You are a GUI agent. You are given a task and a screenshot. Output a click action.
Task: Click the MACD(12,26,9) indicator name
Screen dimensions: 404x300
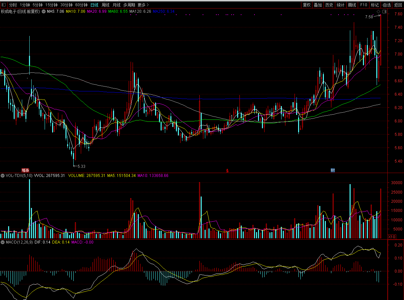point(19,242)
